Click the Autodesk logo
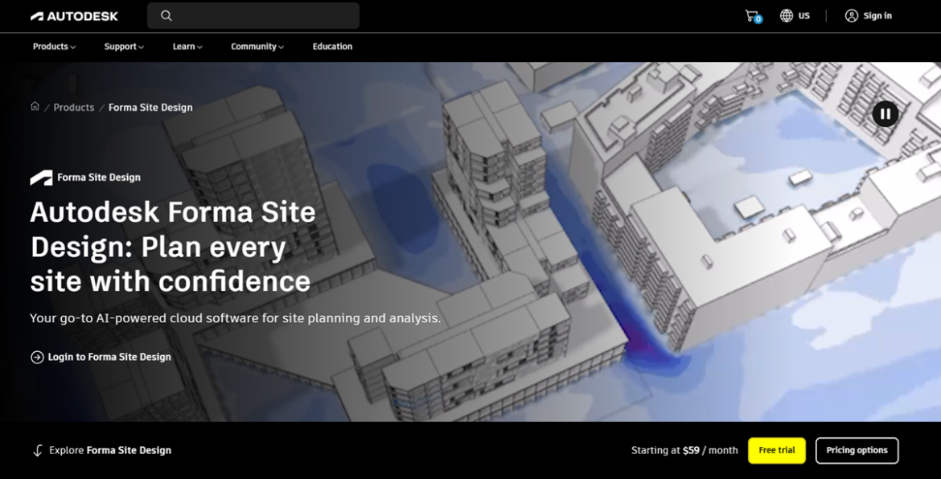The width and height of the screenshot is (941, 479). 74,16
